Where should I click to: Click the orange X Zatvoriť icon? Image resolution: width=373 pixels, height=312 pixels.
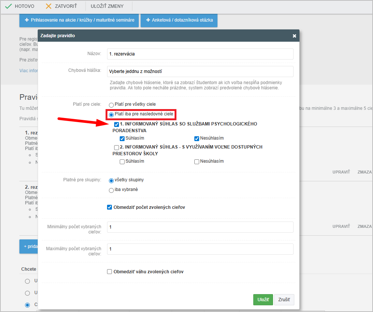(x=48, y=6)
